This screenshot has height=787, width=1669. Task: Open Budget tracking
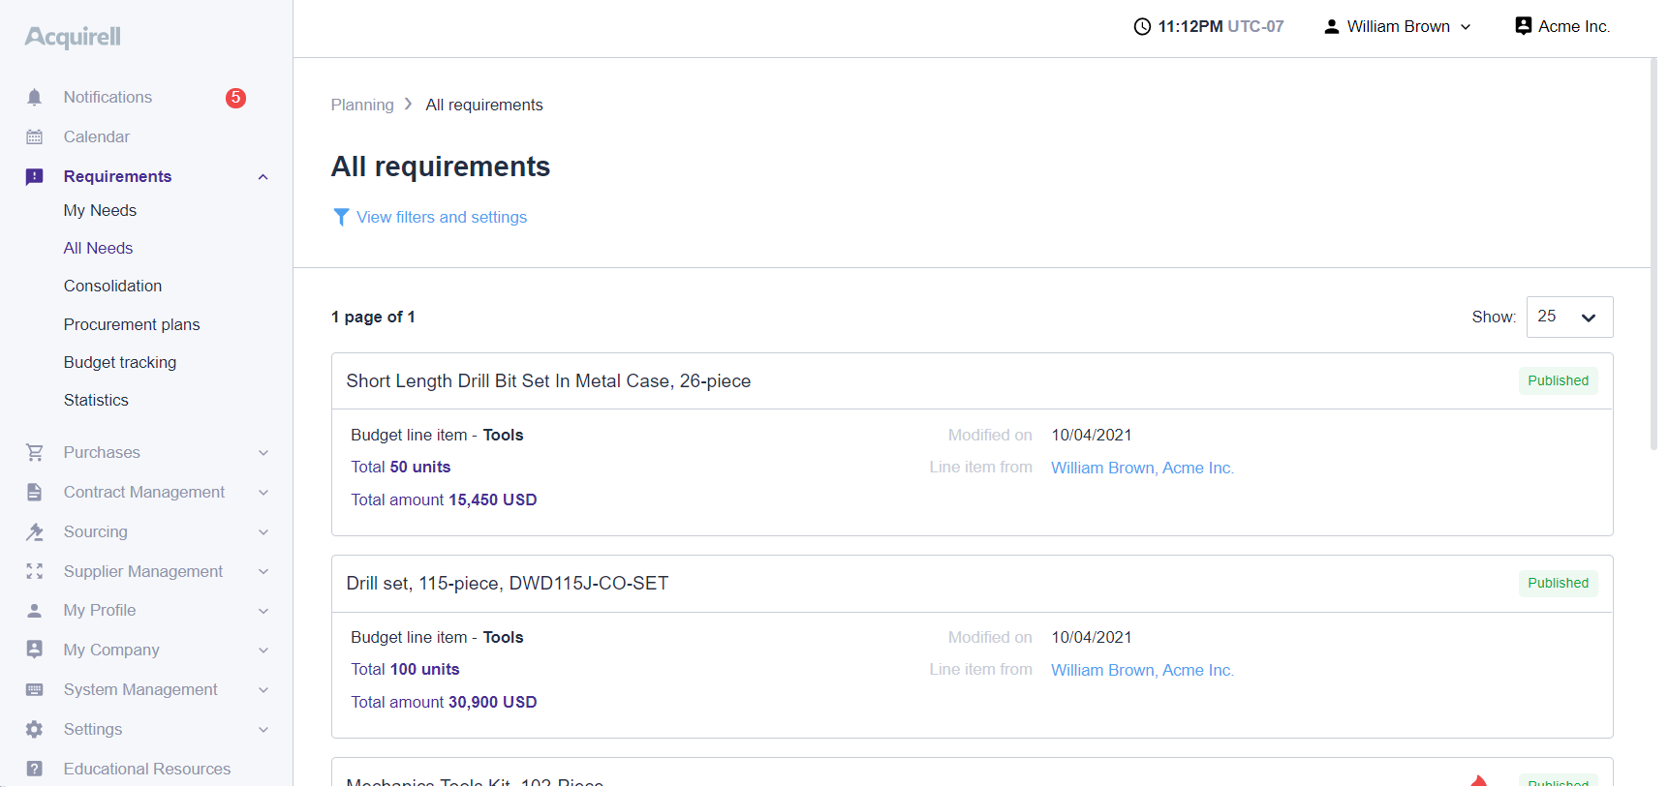coord(120,362)
